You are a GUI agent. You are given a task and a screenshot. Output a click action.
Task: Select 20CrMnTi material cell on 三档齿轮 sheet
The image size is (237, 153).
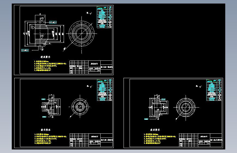click(204, 137)
